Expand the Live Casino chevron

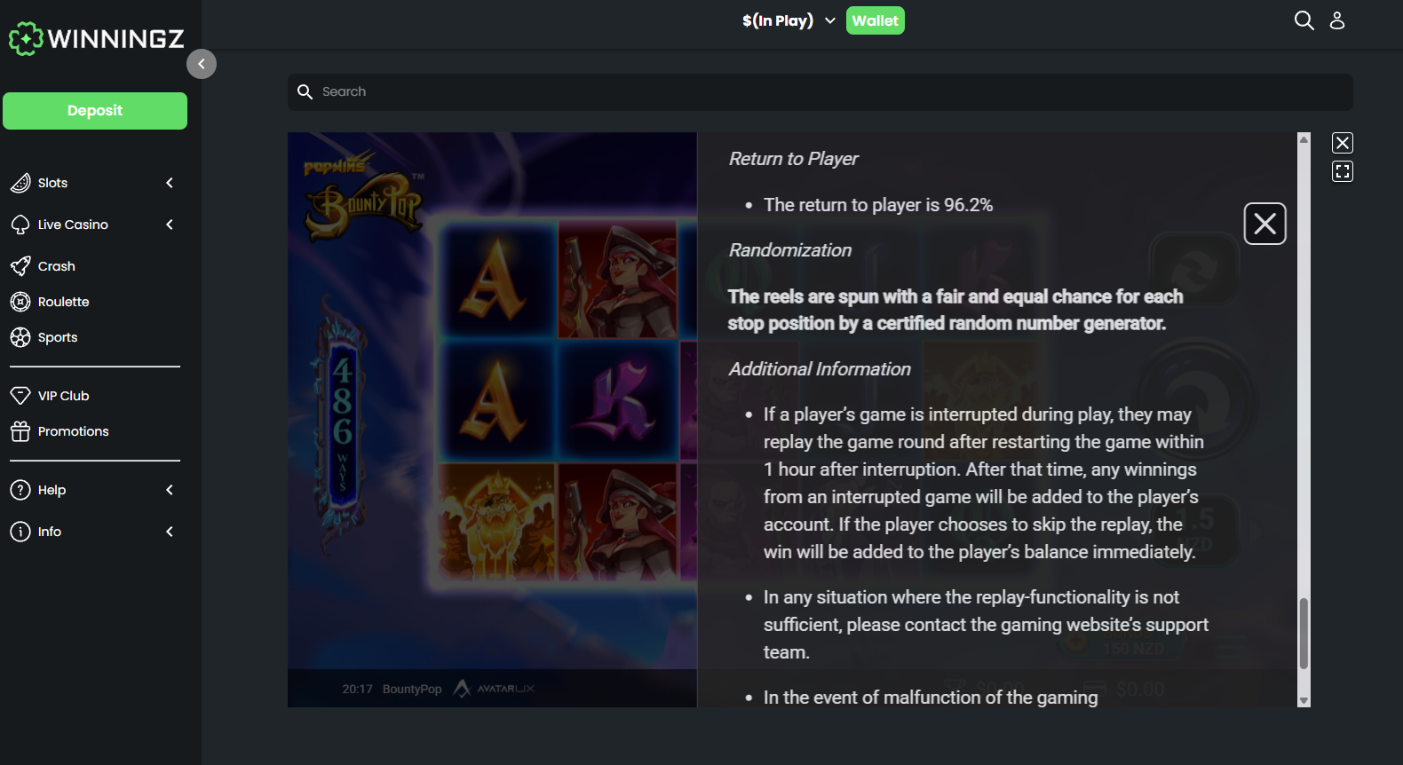(170, 225)
